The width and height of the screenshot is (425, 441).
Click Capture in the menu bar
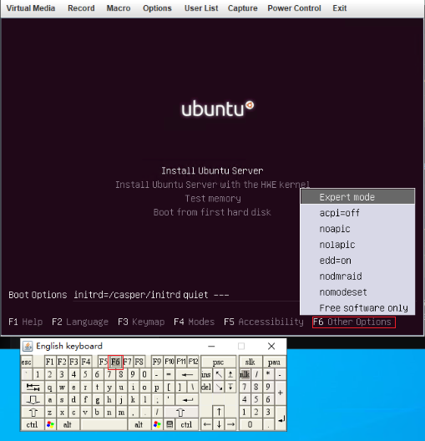pos(243,8)
